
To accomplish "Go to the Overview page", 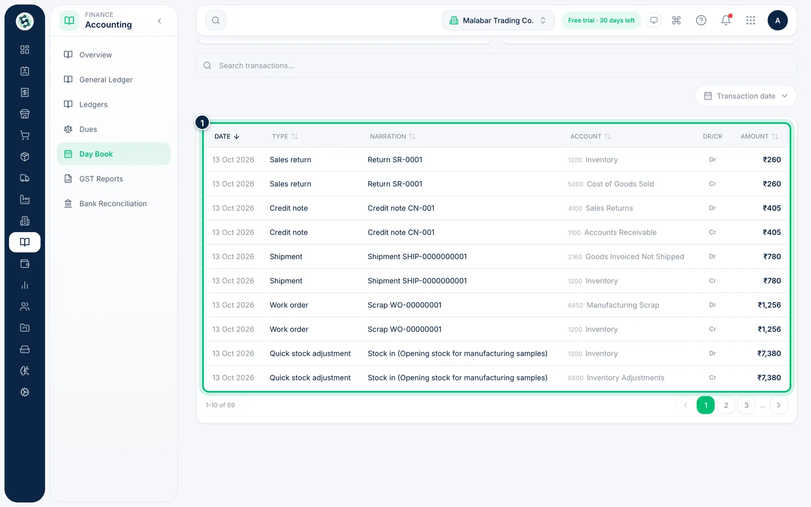I will tap(114, 55).
